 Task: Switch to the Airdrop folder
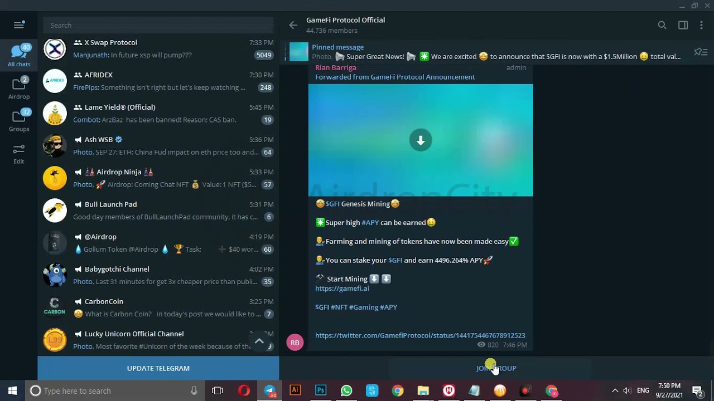(19, 88)
